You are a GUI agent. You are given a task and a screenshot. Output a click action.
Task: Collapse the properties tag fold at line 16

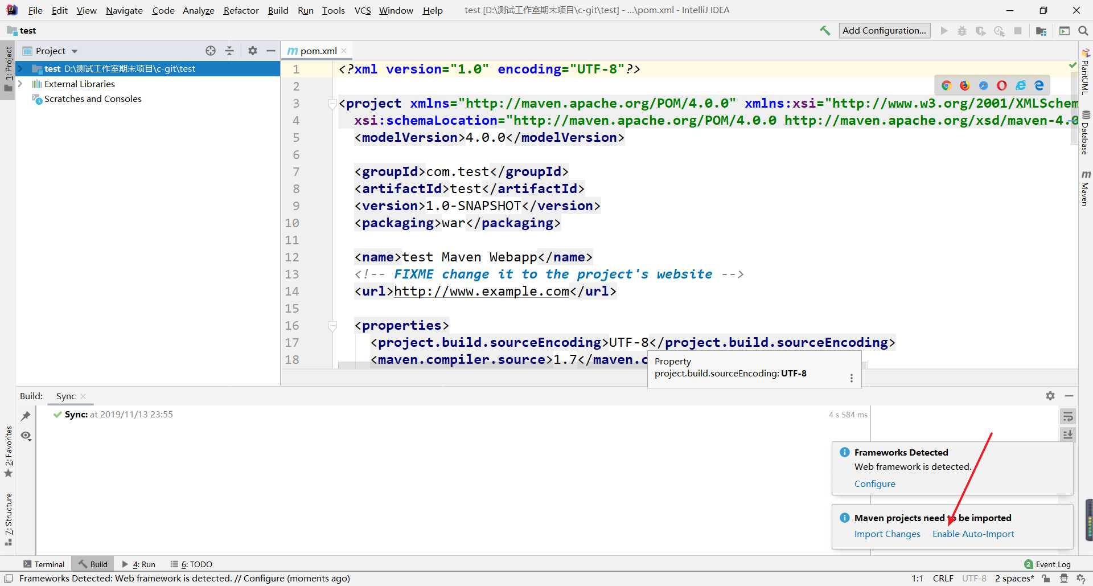point(332,326)
